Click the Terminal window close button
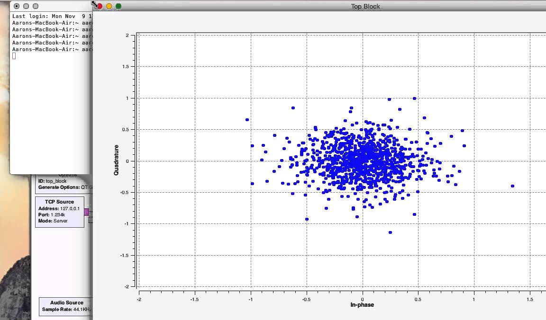This screenshot has width=546, height=320. pos(17,6)
